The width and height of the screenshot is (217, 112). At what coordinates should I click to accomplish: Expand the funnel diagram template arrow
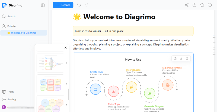[66, 63]
